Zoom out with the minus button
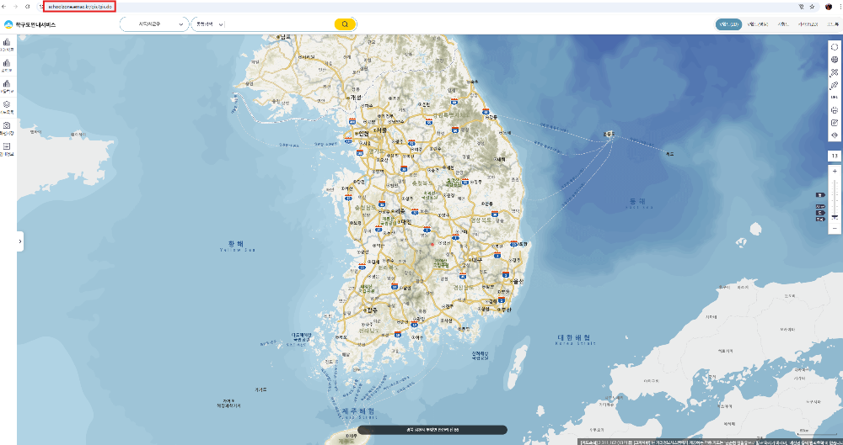Screen dimensions: 843x445 click(x=835, y=229)
